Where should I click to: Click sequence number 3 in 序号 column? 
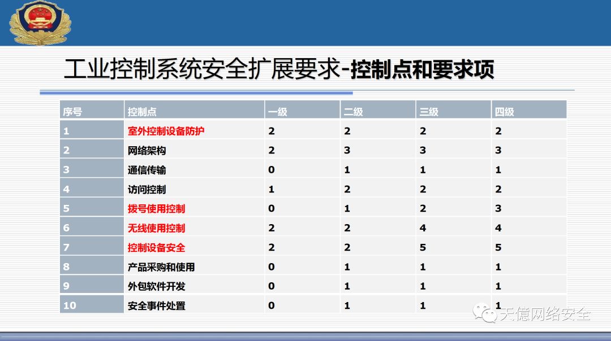(66, 169)
